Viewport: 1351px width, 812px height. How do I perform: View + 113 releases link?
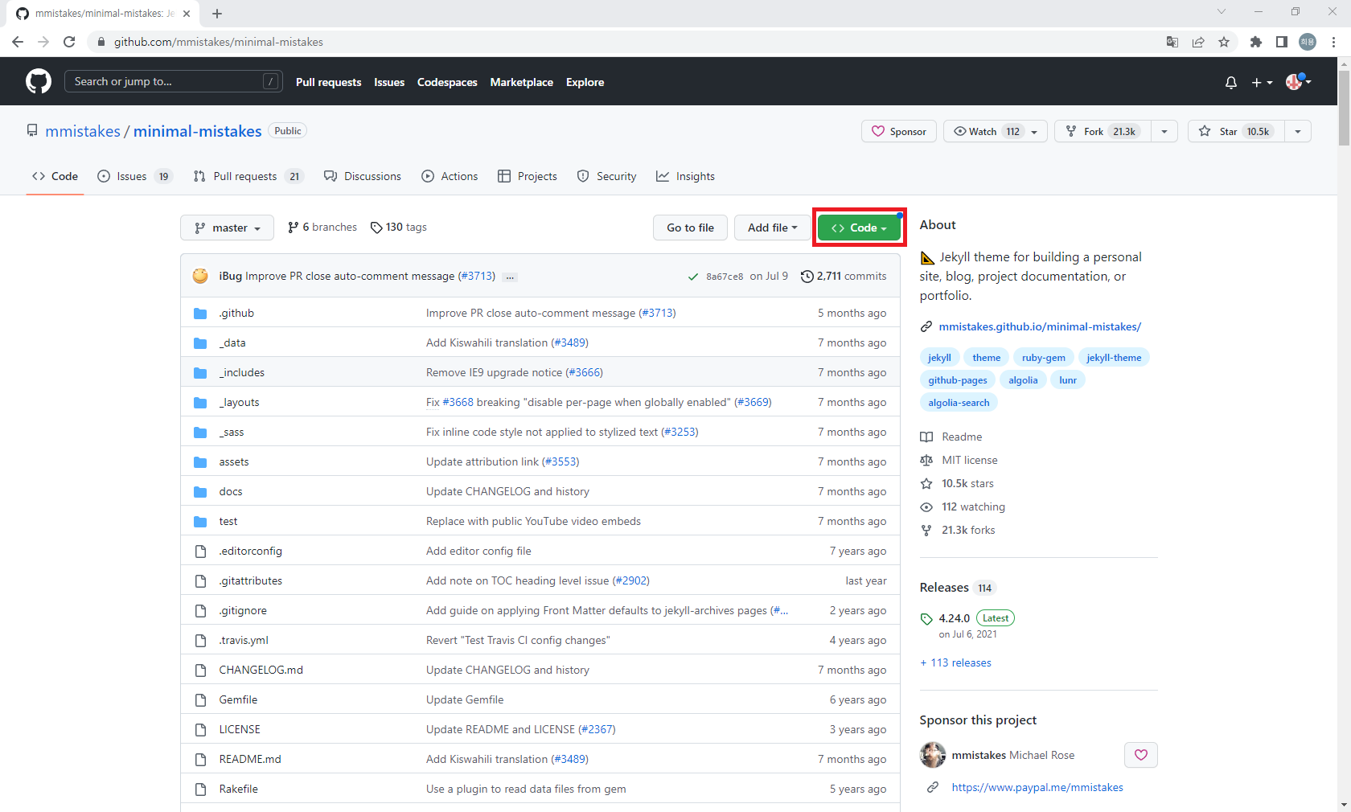(x=955, y=662)
